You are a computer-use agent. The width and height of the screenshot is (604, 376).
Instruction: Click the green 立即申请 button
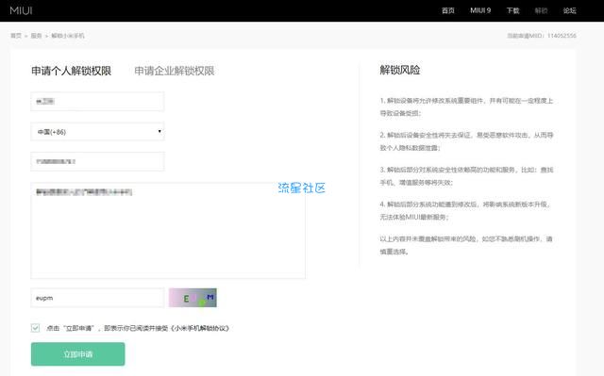coord(78,354)
